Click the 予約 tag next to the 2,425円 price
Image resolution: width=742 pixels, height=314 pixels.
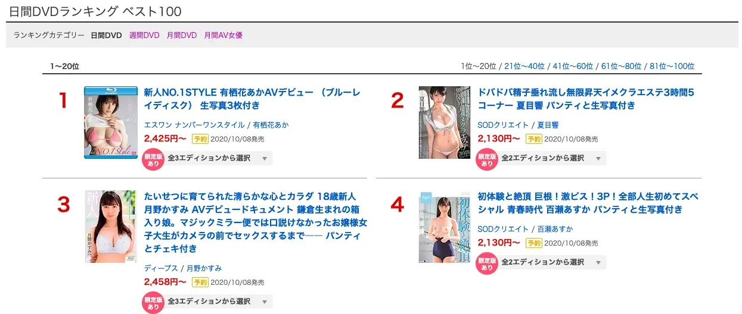pyautogui.click(x=200, y=139)
